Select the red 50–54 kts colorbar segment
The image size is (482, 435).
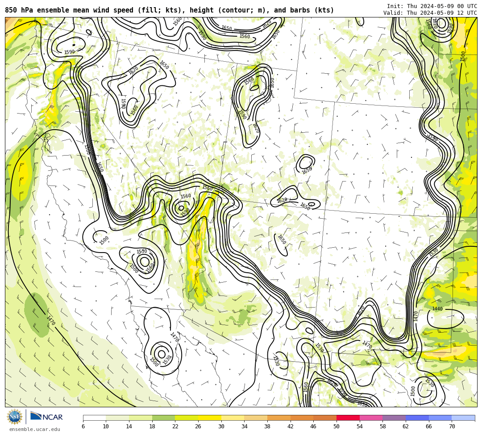point(348,418)
